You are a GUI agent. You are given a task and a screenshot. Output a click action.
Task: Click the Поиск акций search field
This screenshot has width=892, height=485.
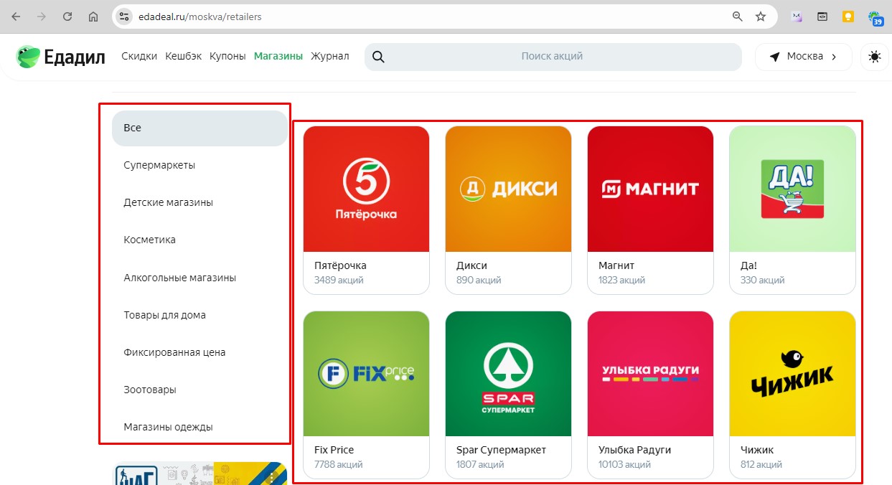553,57
